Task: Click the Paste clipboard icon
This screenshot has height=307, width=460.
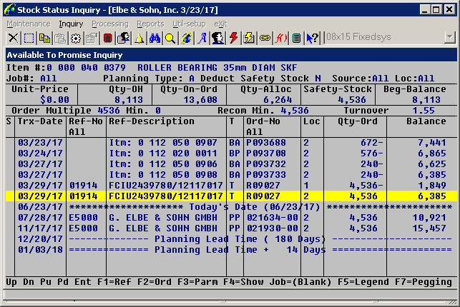Action: pyautogui.click(x=60, y=38)
